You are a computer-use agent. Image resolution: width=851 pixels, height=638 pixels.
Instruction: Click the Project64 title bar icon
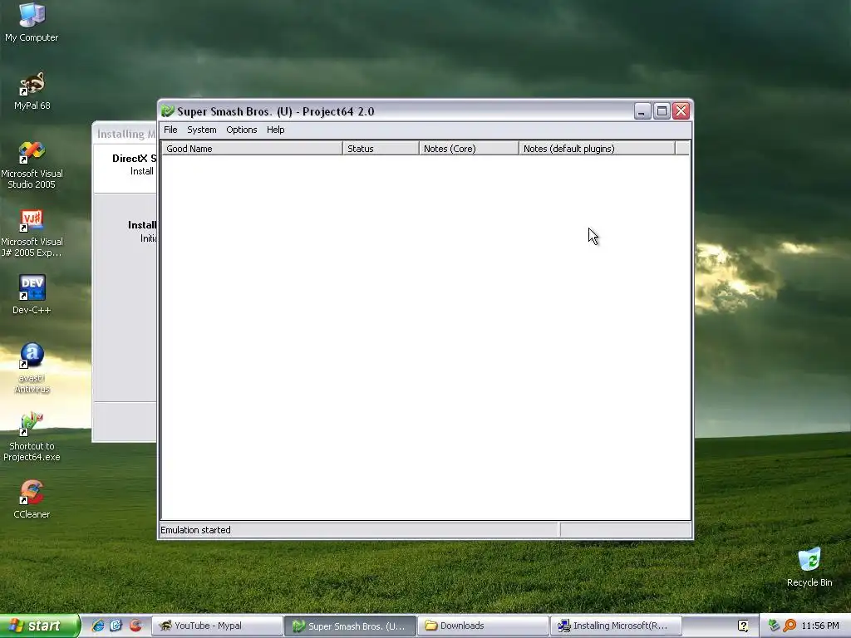tap(168, 111)
